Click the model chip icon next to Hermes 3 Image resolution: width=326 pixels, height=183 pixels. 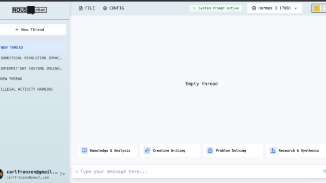[254, 8]
